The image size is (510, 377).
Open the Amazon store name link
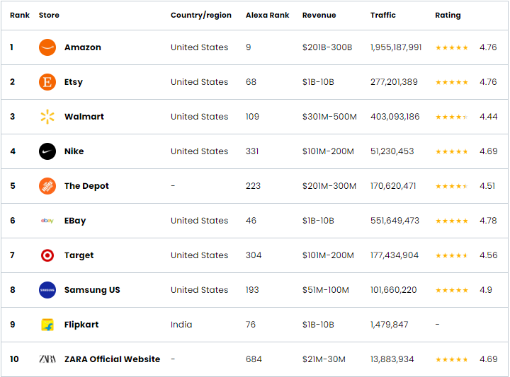pyautogui.click(x=83, y=47)
